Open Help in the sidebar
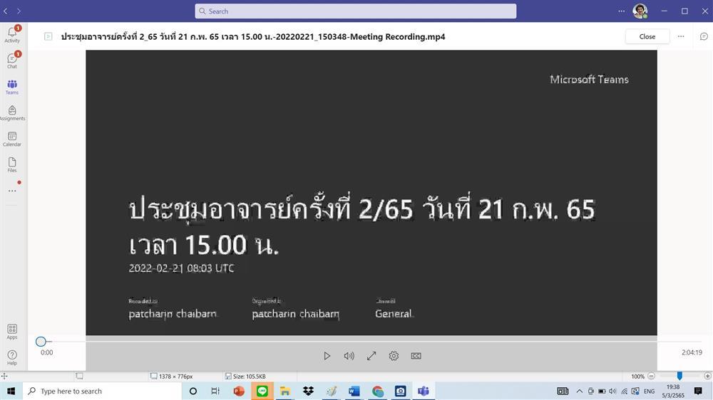The height and width of the screenshot is (400, 713). pos(12,357)
